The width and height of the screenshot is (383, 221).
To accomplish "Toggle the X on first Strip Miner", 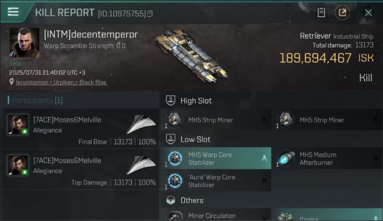I will click(264, 120).
